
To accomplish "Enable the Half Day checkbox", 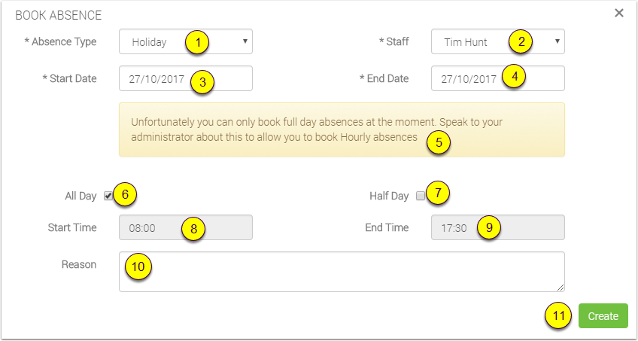I will tap(421, 196).
